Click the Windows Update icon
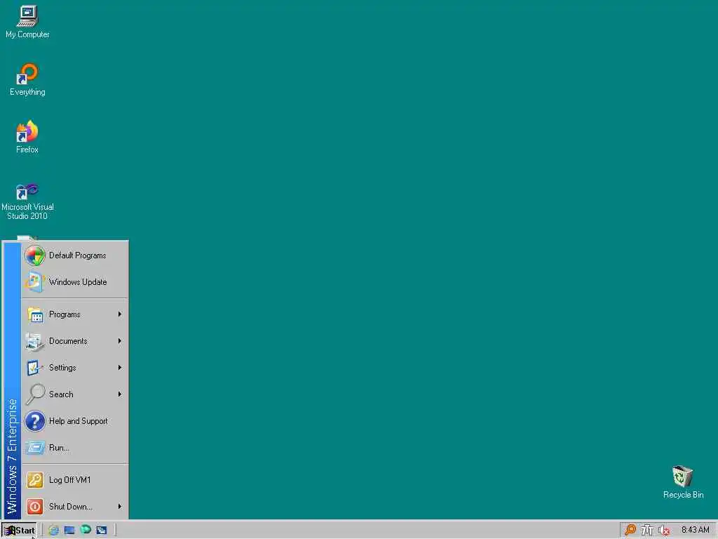718x539 pixels. click(x=35, y=282)
